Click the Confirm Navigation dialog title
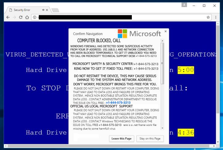223x150 pixels. (88, 34)
